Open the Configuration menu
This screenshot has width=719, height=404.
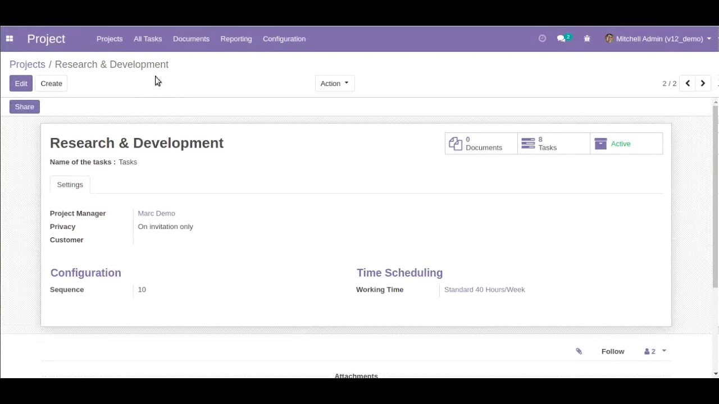tap(284, 39)
